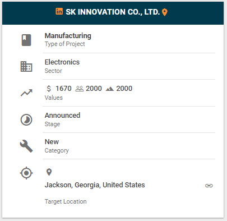Click the bookmark icon for Type of Project
The image size is (227, 221).
click(26, 40)
